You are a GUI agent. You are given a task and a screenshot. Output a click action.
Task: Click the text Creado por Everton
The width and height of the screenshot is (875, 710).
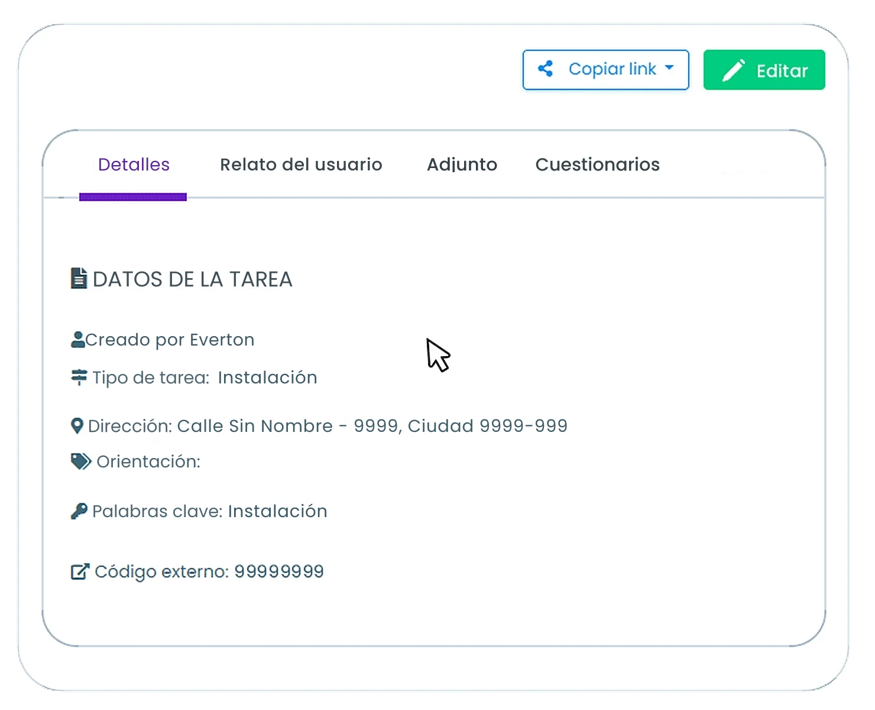[170, 340]
